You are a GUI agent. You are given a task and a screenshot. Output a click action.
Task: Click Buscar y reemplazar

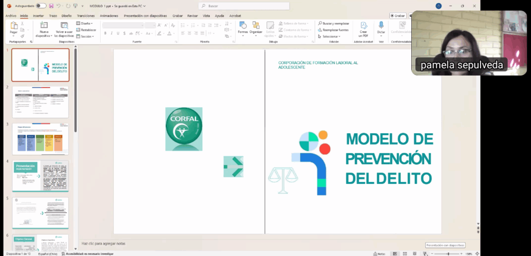tap(333, 24)
